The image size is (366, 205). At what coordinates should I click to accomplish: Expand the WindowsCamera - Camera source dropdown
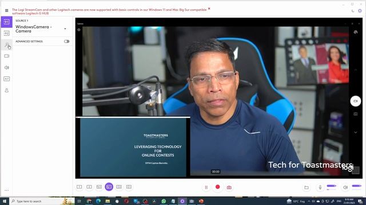65,29
